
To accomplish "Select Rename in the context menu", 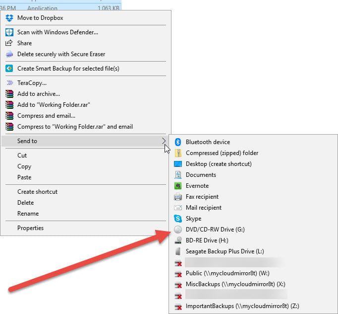I will [28, 214].
